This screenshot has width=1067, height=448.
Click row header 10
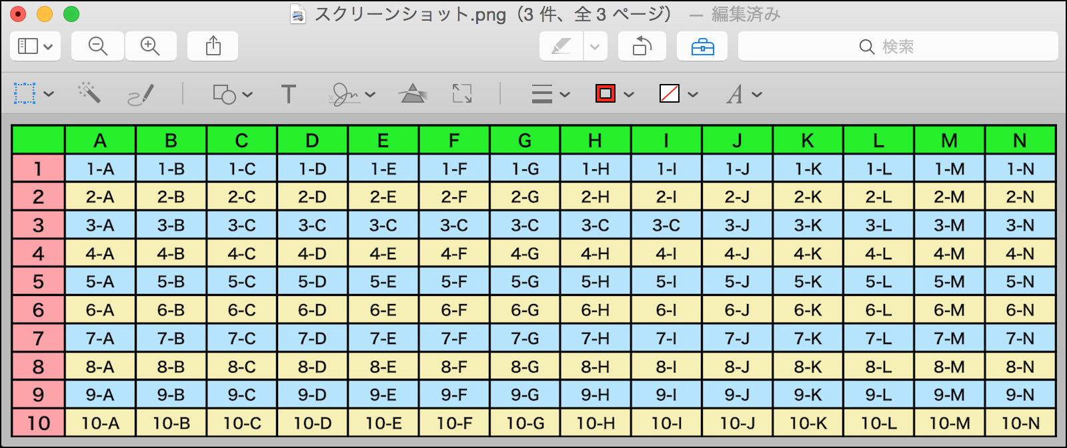tap(38, 423)
